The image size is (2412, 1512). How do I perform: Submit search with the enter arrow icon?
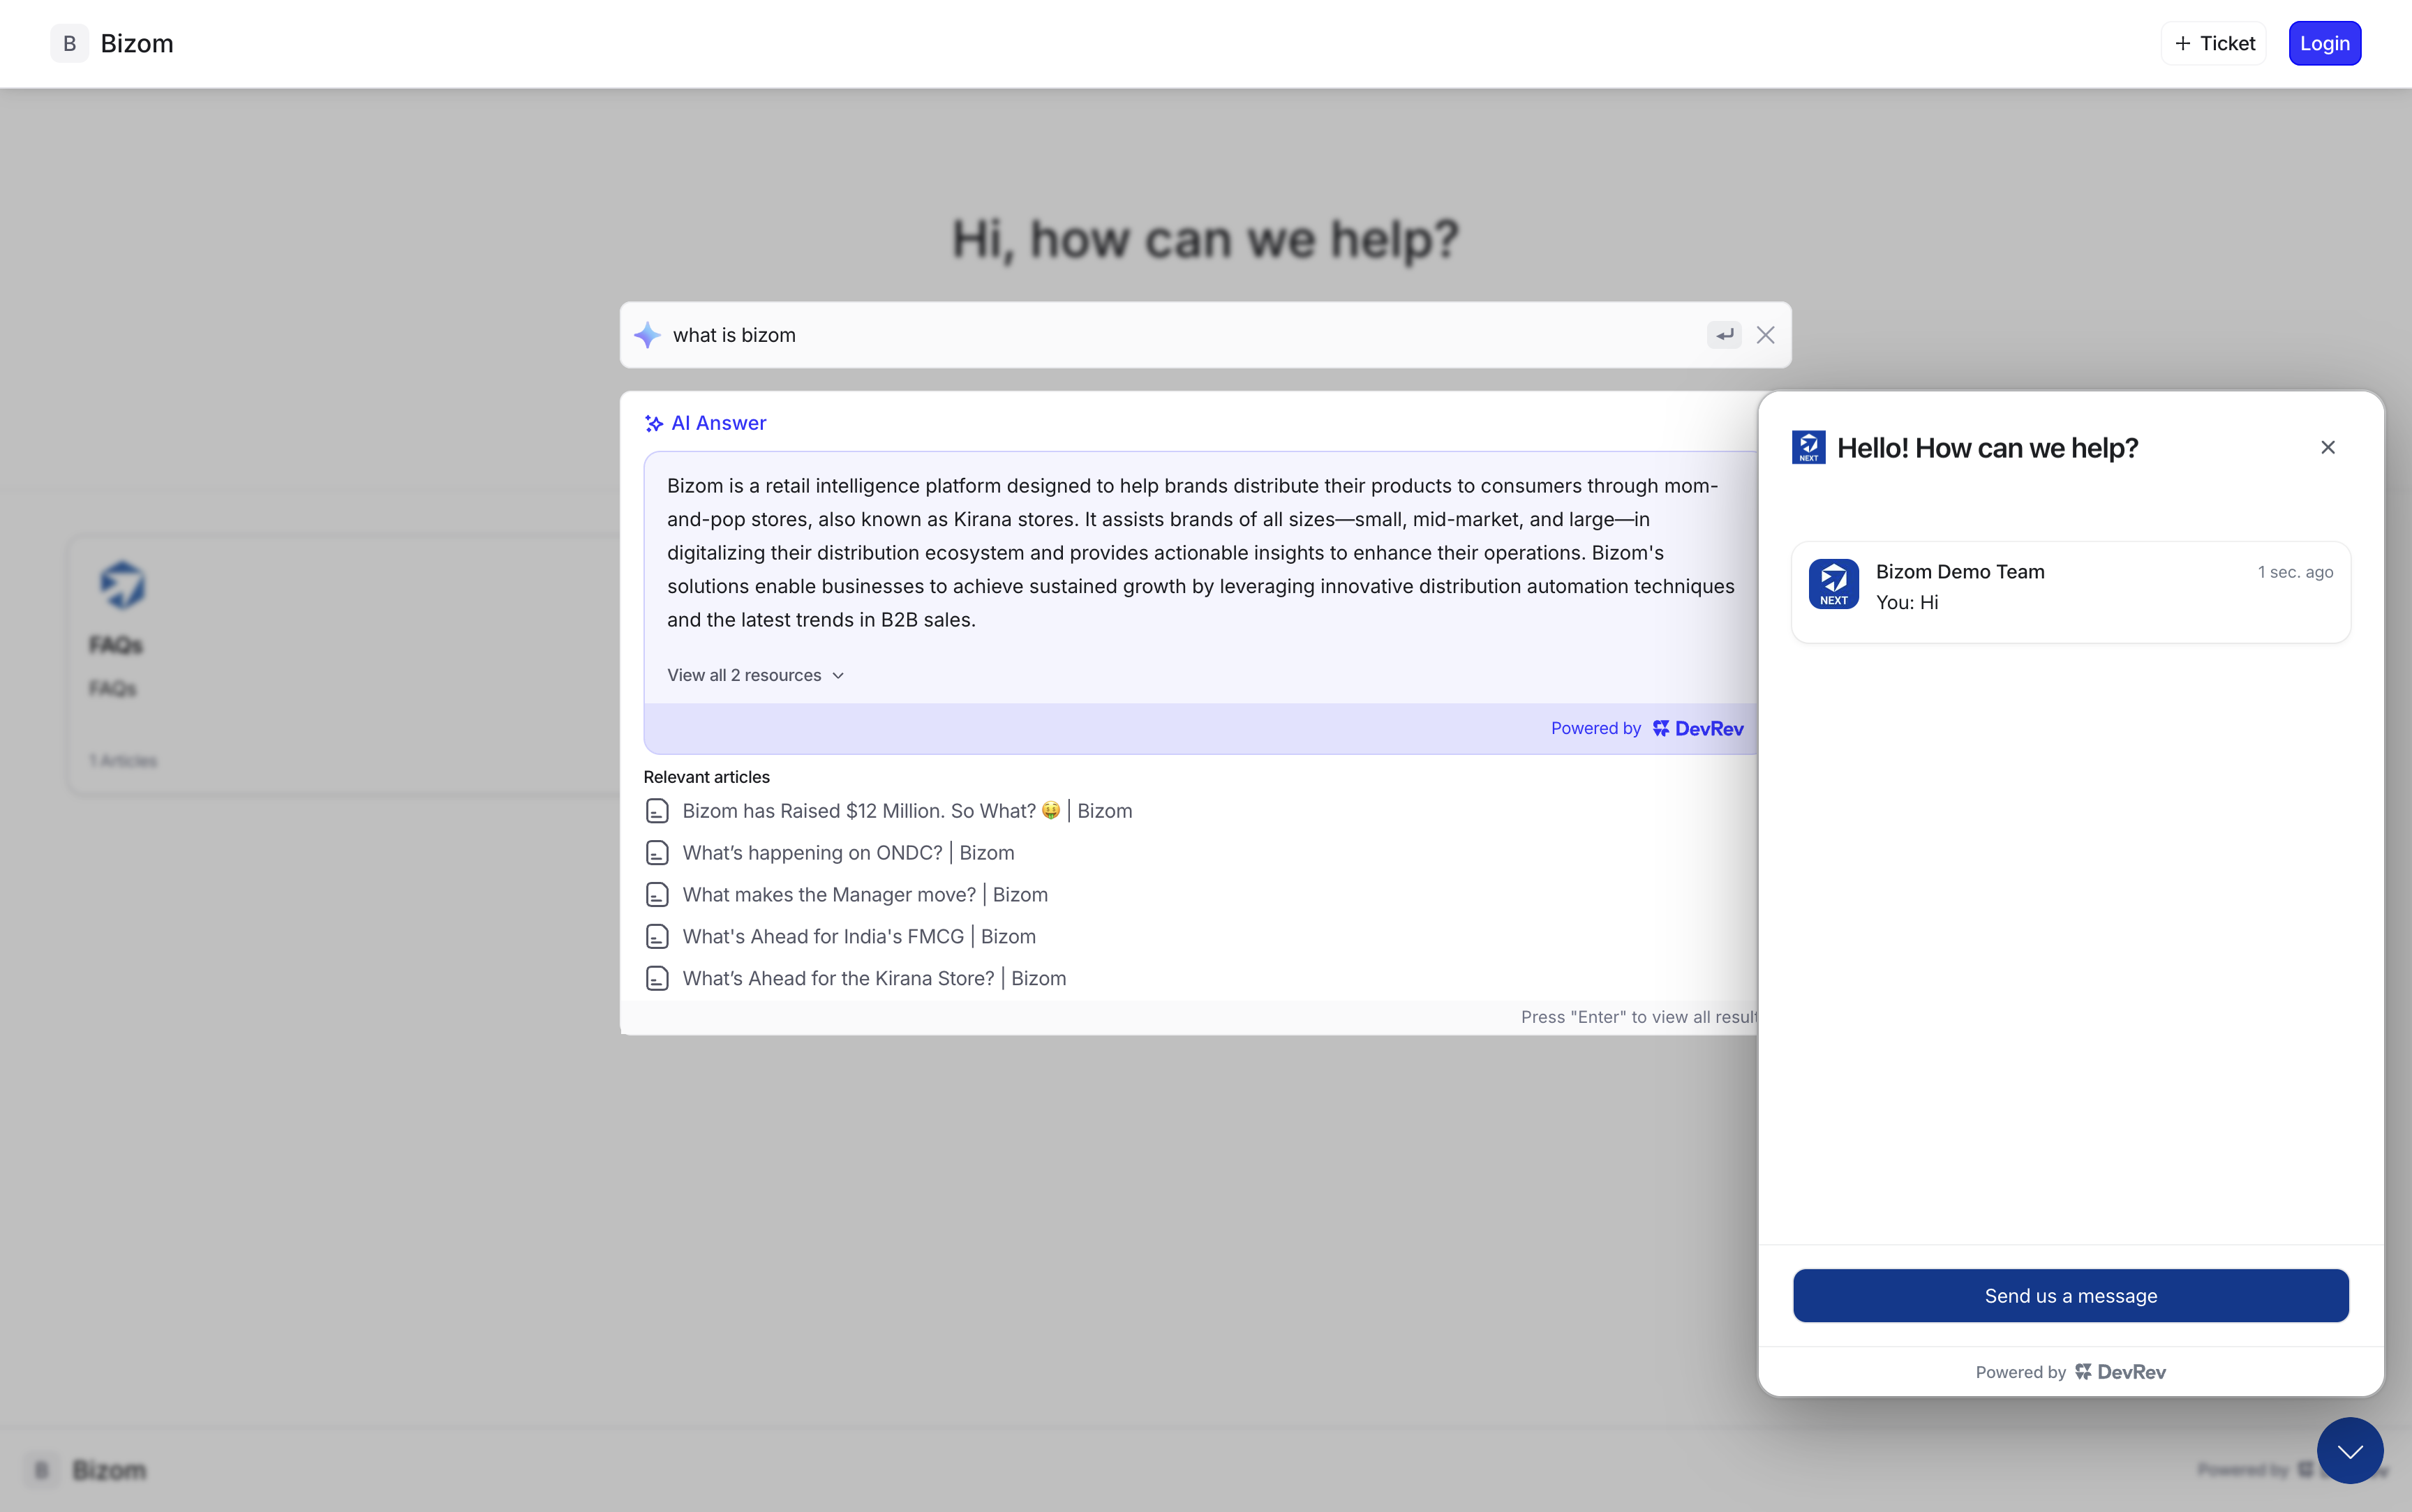1724,335
